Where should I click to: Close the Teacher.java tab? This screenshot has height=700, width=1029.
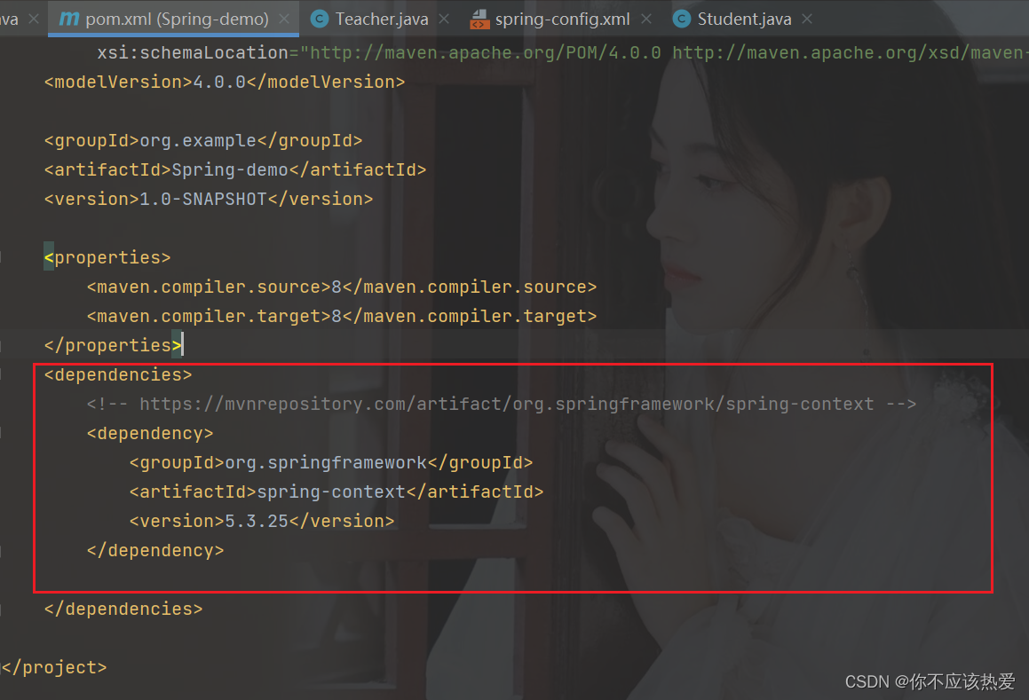(x=444, y=19)
